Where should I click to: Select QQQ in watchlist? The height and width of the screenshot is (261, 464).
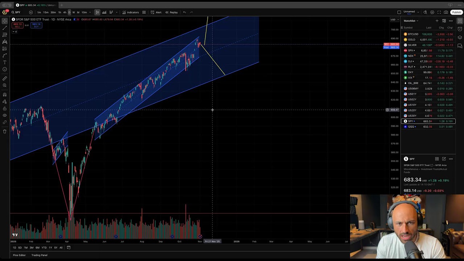(x=428, y=127)
